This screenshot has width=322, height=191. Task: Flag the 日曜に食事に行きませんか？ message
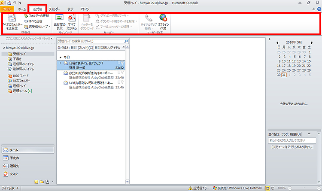point(122,63)
